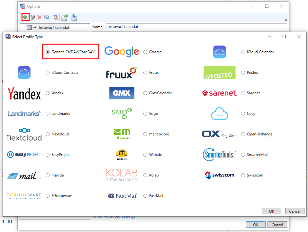Click the Add multiple profiles toolbar icon
308x232 pixels.
32,17
